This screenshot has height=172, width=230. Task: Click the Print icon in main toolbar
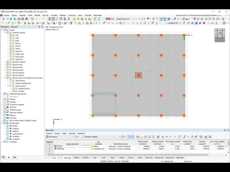(27, 19)
